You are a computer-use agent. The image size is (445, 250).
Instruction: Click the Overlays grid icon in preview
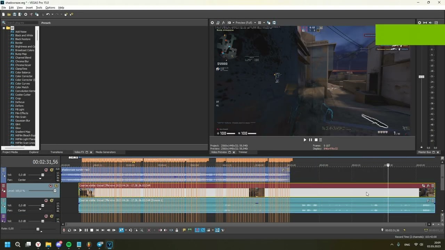tap(259, 23)
